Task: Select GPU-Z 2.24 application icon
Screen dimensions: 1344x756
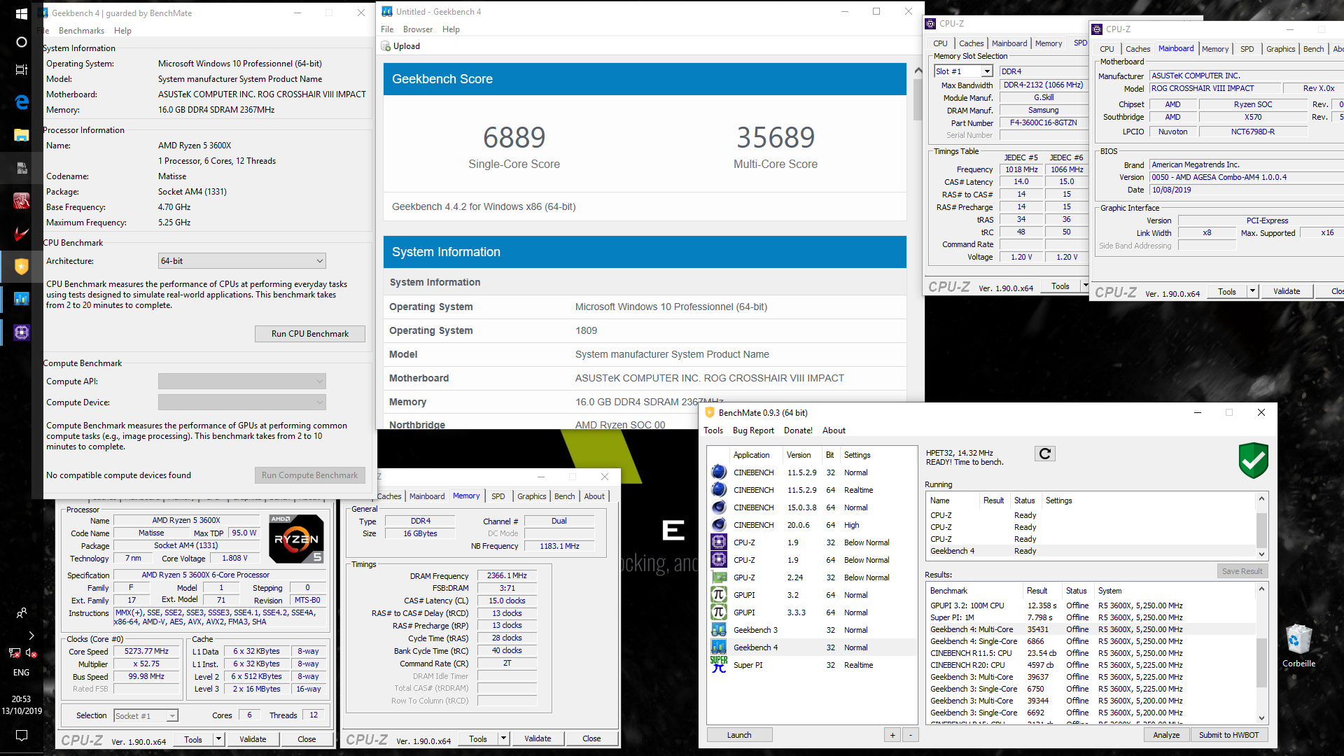Action: click(718, 577)
